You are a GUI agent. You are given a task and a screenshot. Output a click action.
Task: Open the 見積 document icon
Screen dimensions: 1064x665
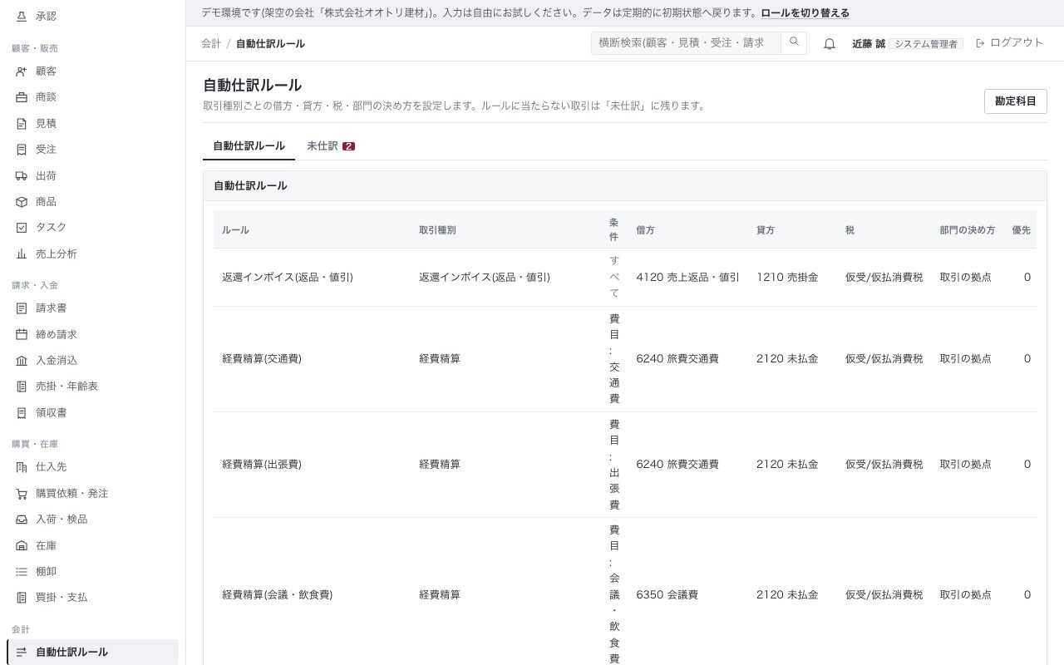pyautogui.click(x=22, y=124)
